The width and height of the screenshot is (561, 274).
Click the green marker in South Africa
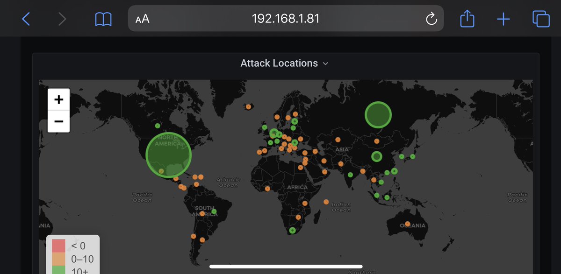click(292, 230)
